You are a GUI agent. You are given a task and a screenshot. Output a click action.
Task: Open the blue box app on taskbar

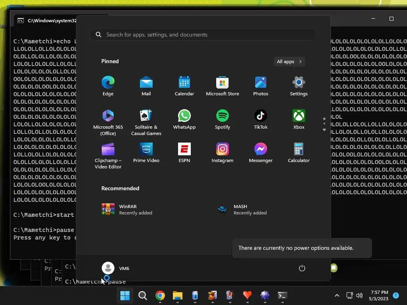tap(195, 295)
